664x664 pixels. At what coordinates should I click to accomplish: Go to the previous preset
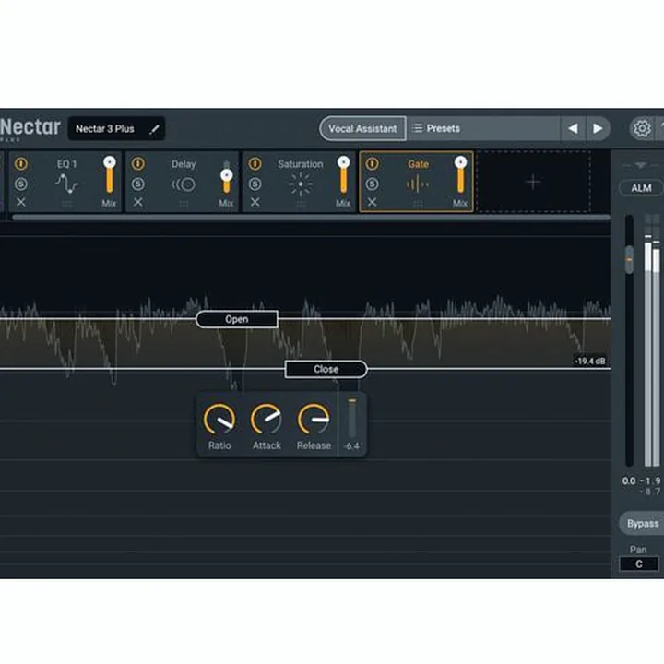(x=573, y=128)
